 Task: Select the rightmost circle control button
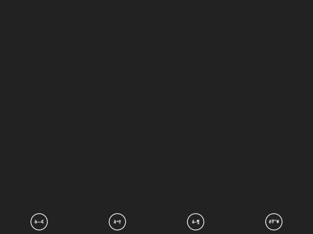pyautogui.click(x=274, y=222)
